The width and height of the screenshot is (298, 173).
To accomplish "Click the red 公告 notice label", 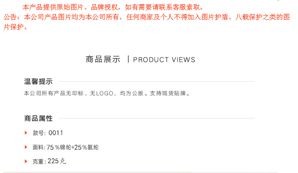I will 10,17.
